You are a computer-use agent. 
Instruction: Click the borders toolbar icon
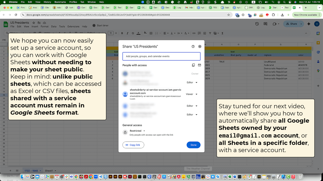151,33
